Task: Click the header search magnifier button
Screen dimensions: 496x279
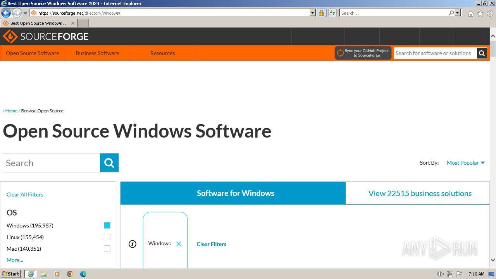Action: (482, 53)
